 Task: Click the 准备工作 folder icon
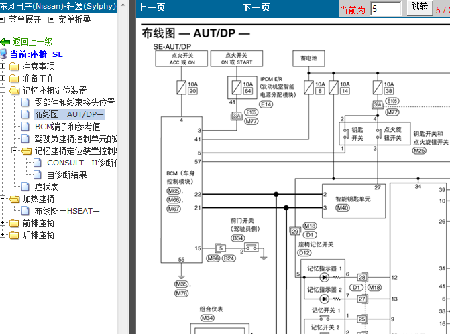14,78
